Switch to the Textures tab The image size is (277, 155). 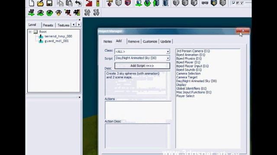click(x=63, y=25)
